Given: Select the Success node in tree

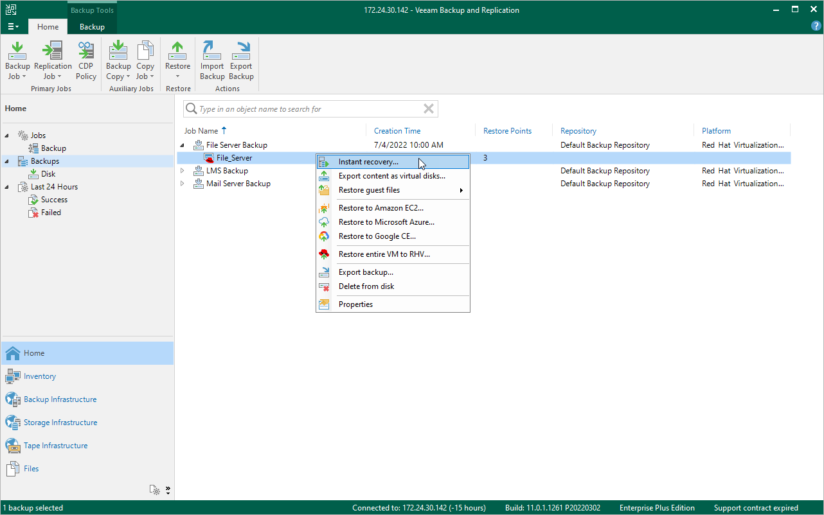Looking at the screenshot, I should (54, 200).
